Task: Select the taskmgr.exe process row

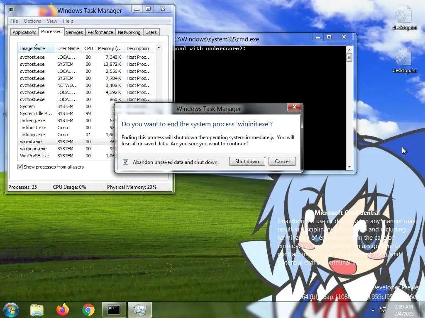Action: [x=66, y=135]
